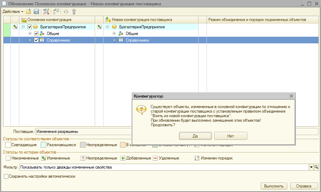Screen dimensions: 321x192
Task: Click the yellow sphere icon of left БухгалтерияПредприятия
Action: (x=35, y=27)
